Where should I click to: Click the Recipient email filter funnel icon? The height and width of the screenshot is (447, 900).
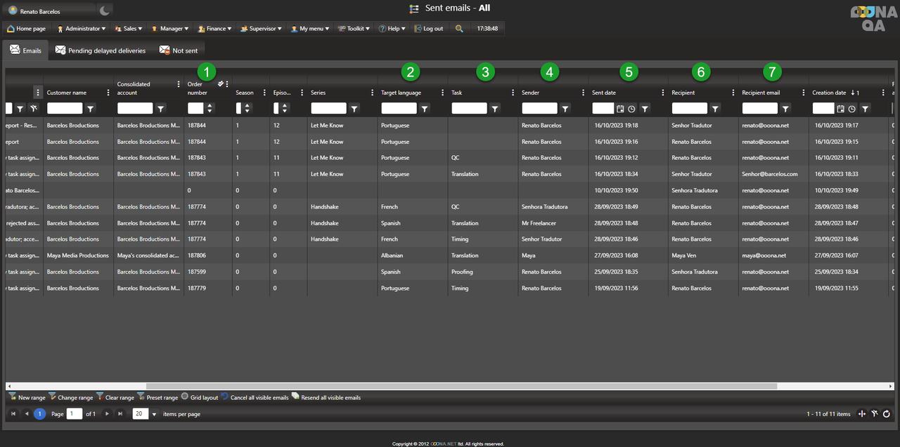click(x=785, y=109)
